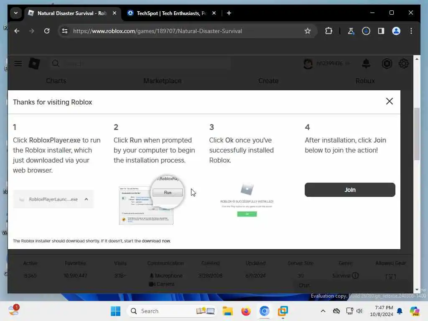Screen dimensions: 428x321
Task: Close the Natural Disaster Survival tab
Action: click(x=115, y=13)
